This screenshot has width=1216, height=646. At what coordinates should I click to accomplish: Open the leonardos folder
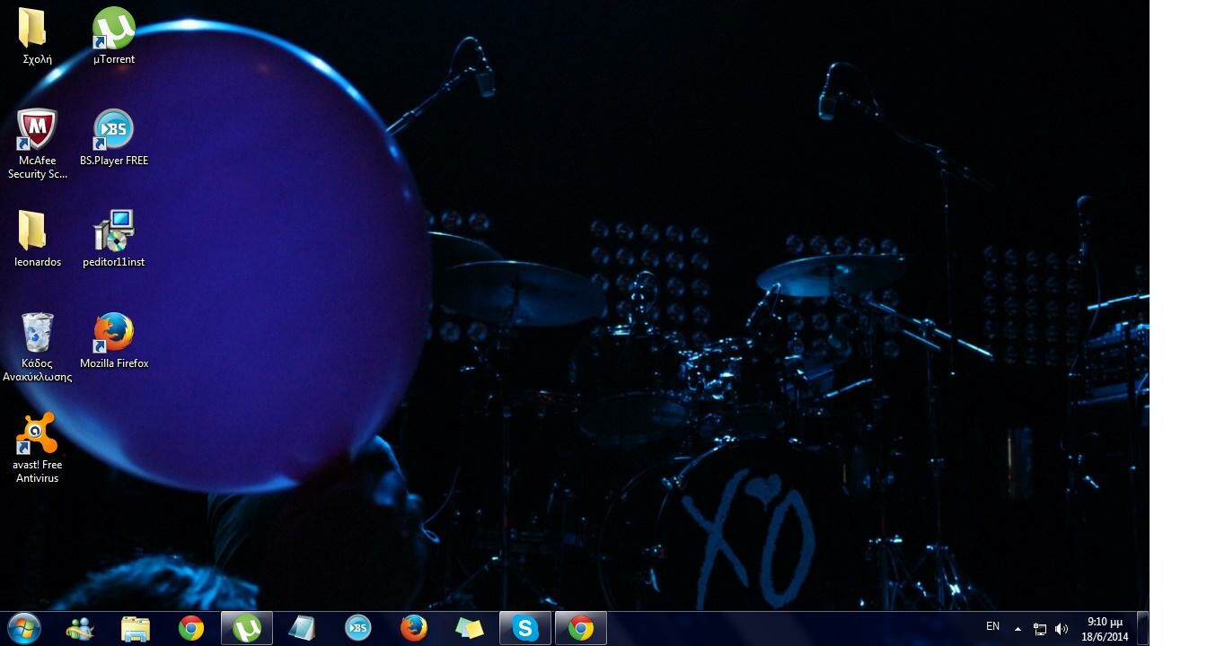(x=37, y=240)
